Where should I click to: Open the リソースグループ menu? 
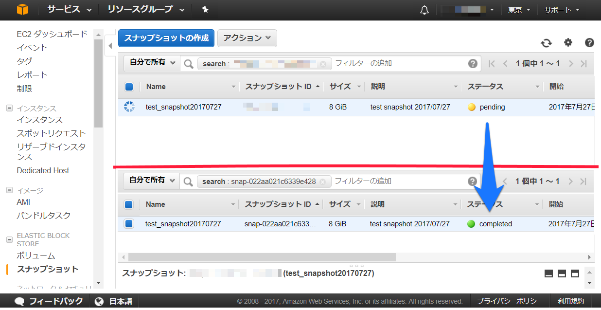coord(146,9)
